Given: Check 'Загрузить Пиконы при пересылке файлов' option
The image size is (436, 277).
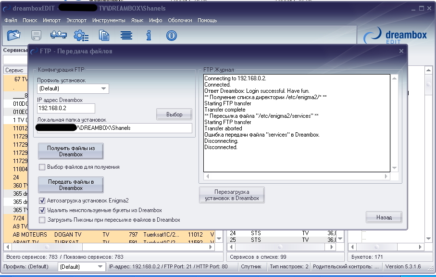Looking at the screenshot, I should click(42, 220).
